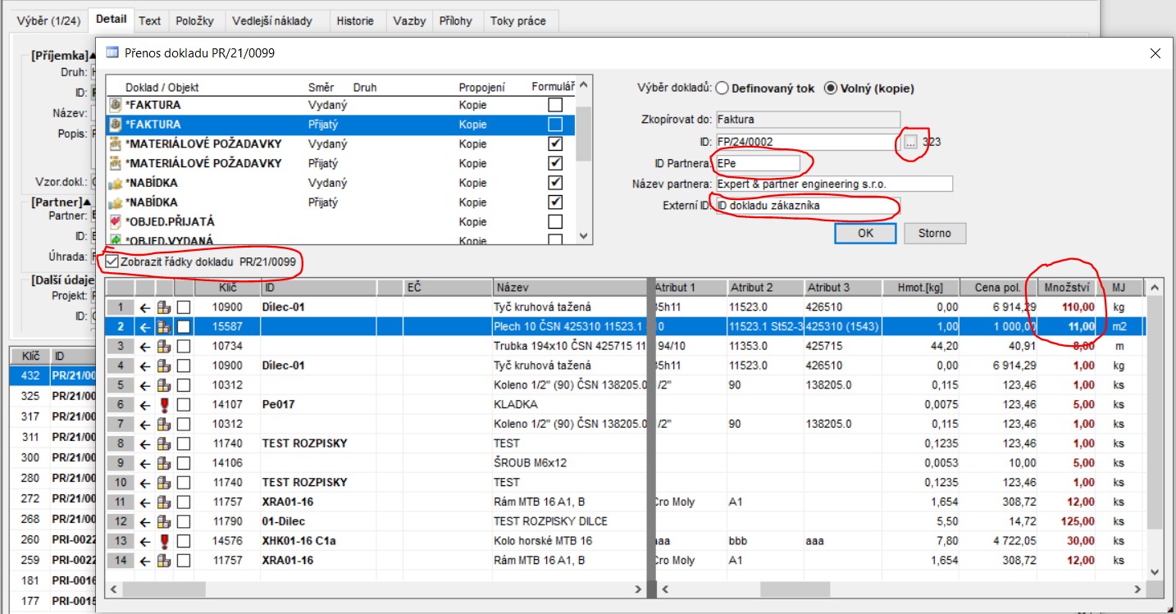1176x614 pixels.
Task: Select row PRI-0022 with key 260 in background list
Action: [x=52, y=539]
